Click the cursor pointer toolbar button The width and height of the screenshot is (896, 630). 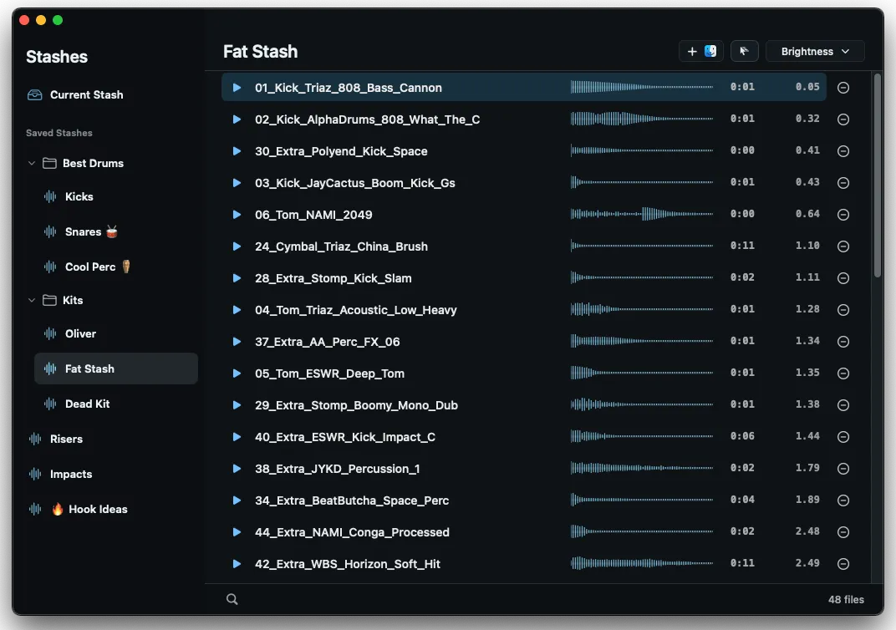744,52
